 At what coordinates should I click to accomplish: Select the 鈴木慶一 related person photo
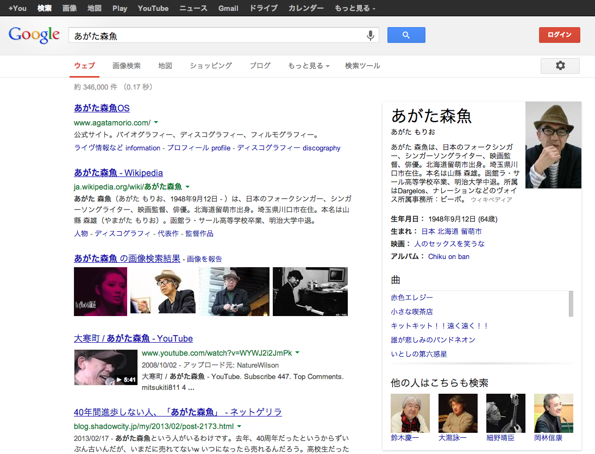[x=410, y=413]
